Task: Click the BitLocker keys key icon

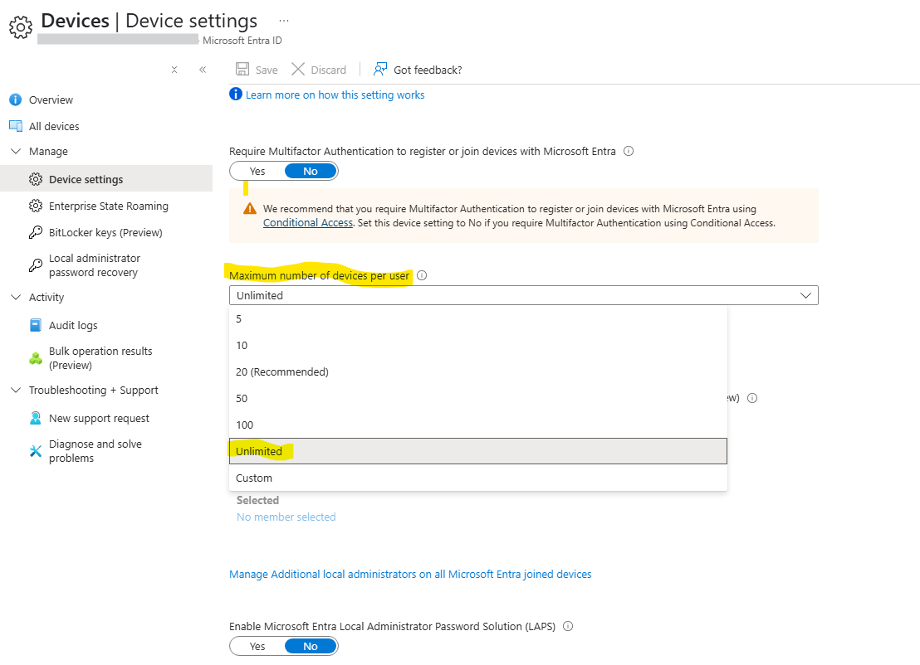Action: click(36, 232)
